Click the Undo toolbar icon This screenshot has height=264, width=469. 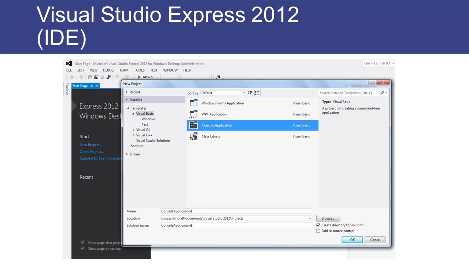click(x=117, y=77)
